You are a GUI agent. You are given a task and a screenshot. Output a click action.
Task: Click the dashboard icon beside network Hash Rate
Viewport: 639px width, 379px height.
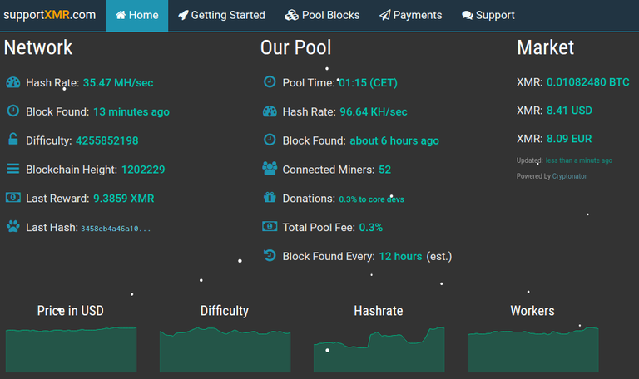click(13, 82)
